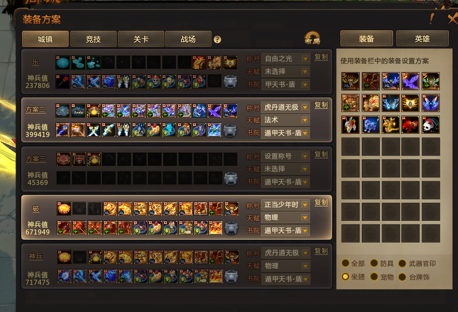This screenshot has width=458, height=312.
Task: Select the red beast pet icon
Action: coord(410,125)
